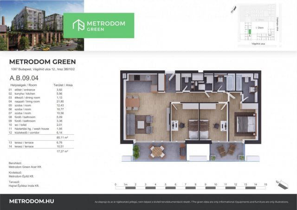Viewport: 297px width, 210px height.
Task: Click the bathroom area value 5,09
Action: tap(59, 117)
